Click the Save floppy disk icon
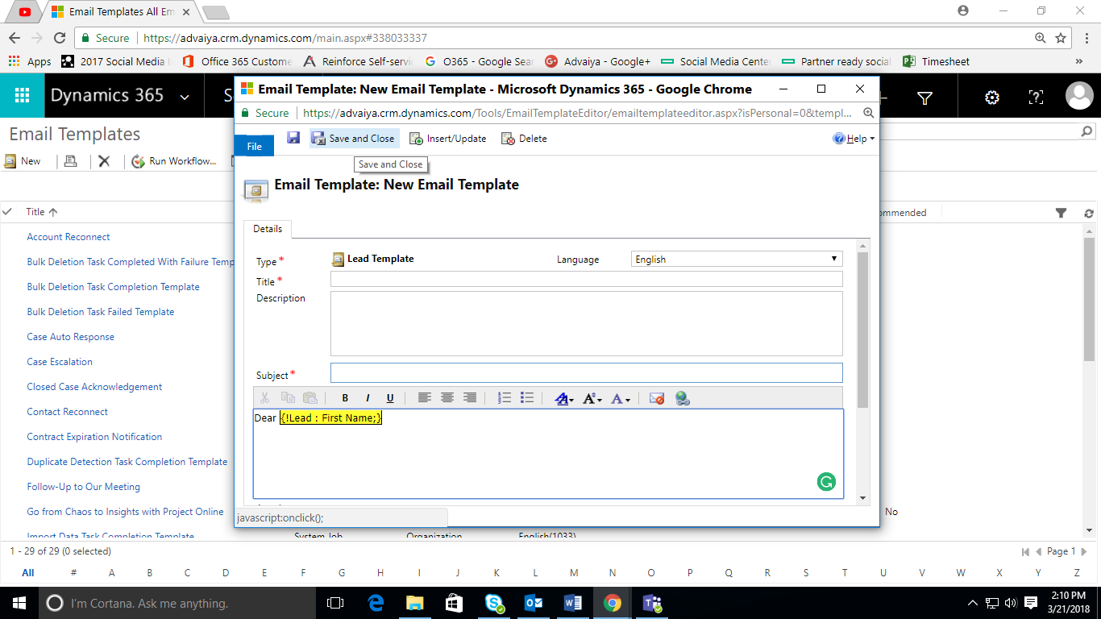Screen dimensions: 1101x619 pos(293,139)
